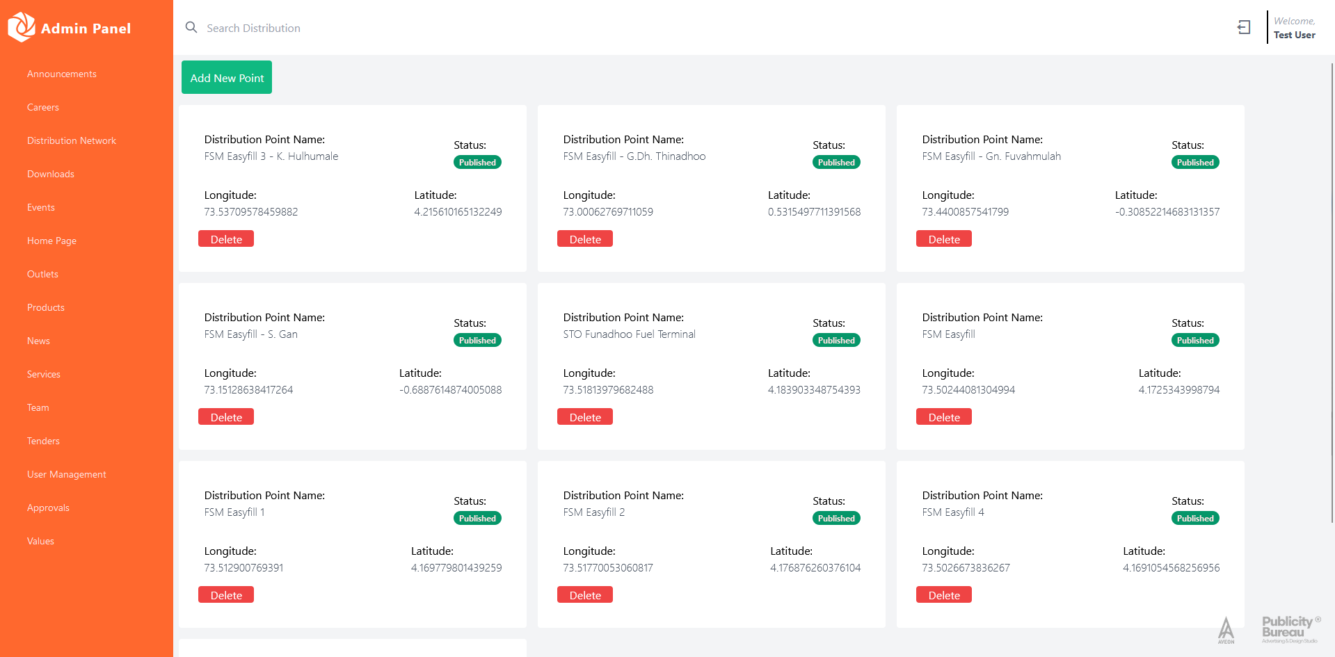
Task: Open Distribution Network in the sidebar
Action: 72,140
